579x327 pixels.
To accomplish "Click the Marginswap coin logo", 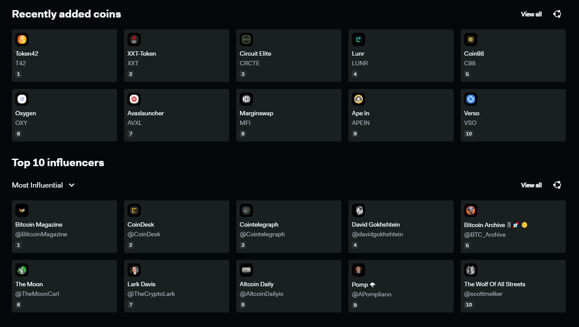I will point(246,99).
